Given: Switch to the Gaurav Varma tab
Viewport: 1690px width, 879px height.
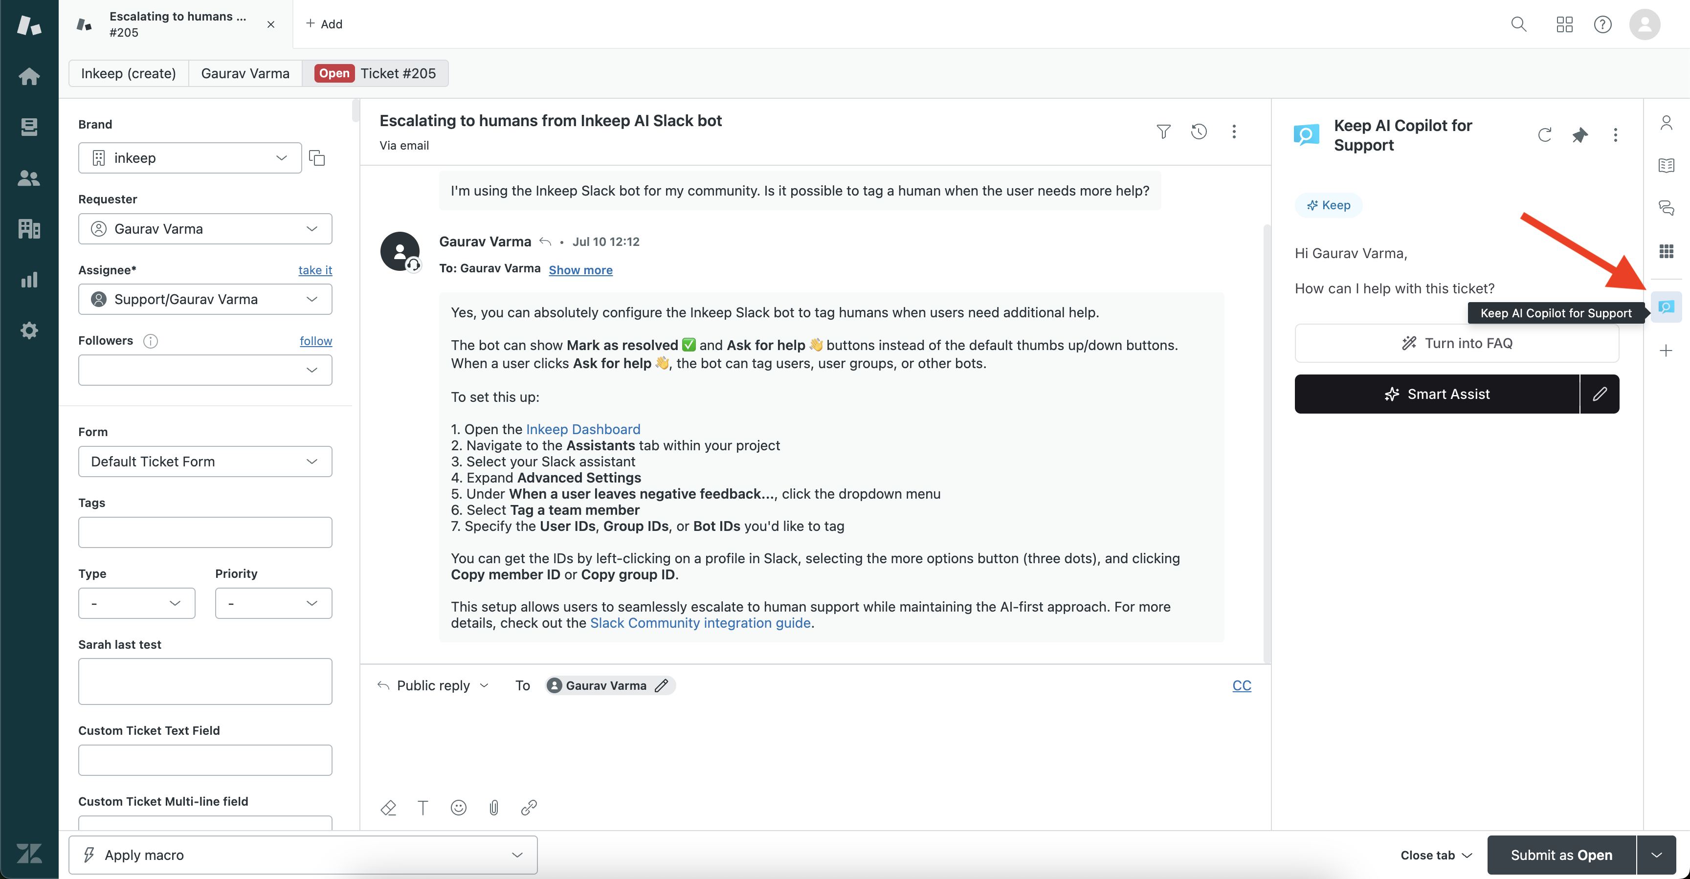Looking at the screenshot, I should coord(245,73).
